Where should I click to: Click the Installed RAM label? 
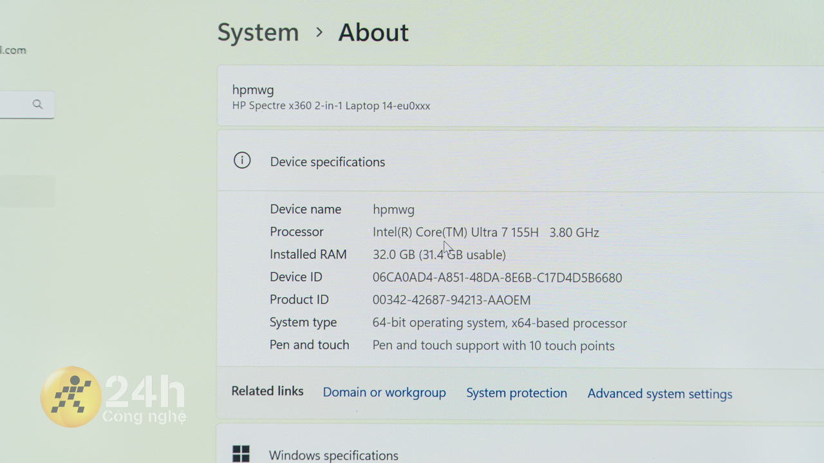(x=308, y=254)
